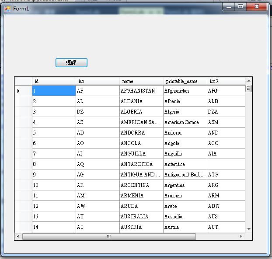Click the grid's scroll down arrow

click(249, 229)
